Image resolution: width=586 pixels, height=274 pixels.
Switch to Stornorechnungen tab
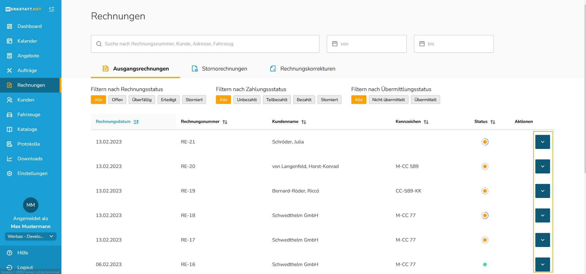pyautogui.click(x=219, y=69)
